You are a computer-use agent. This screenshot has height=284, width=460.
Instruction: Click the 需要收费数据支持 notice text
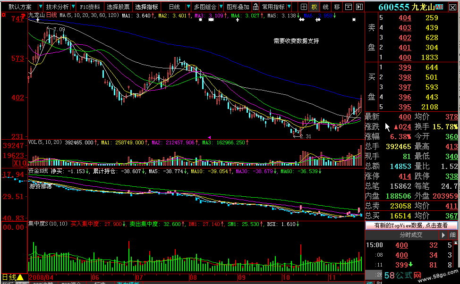click(296, 41)
